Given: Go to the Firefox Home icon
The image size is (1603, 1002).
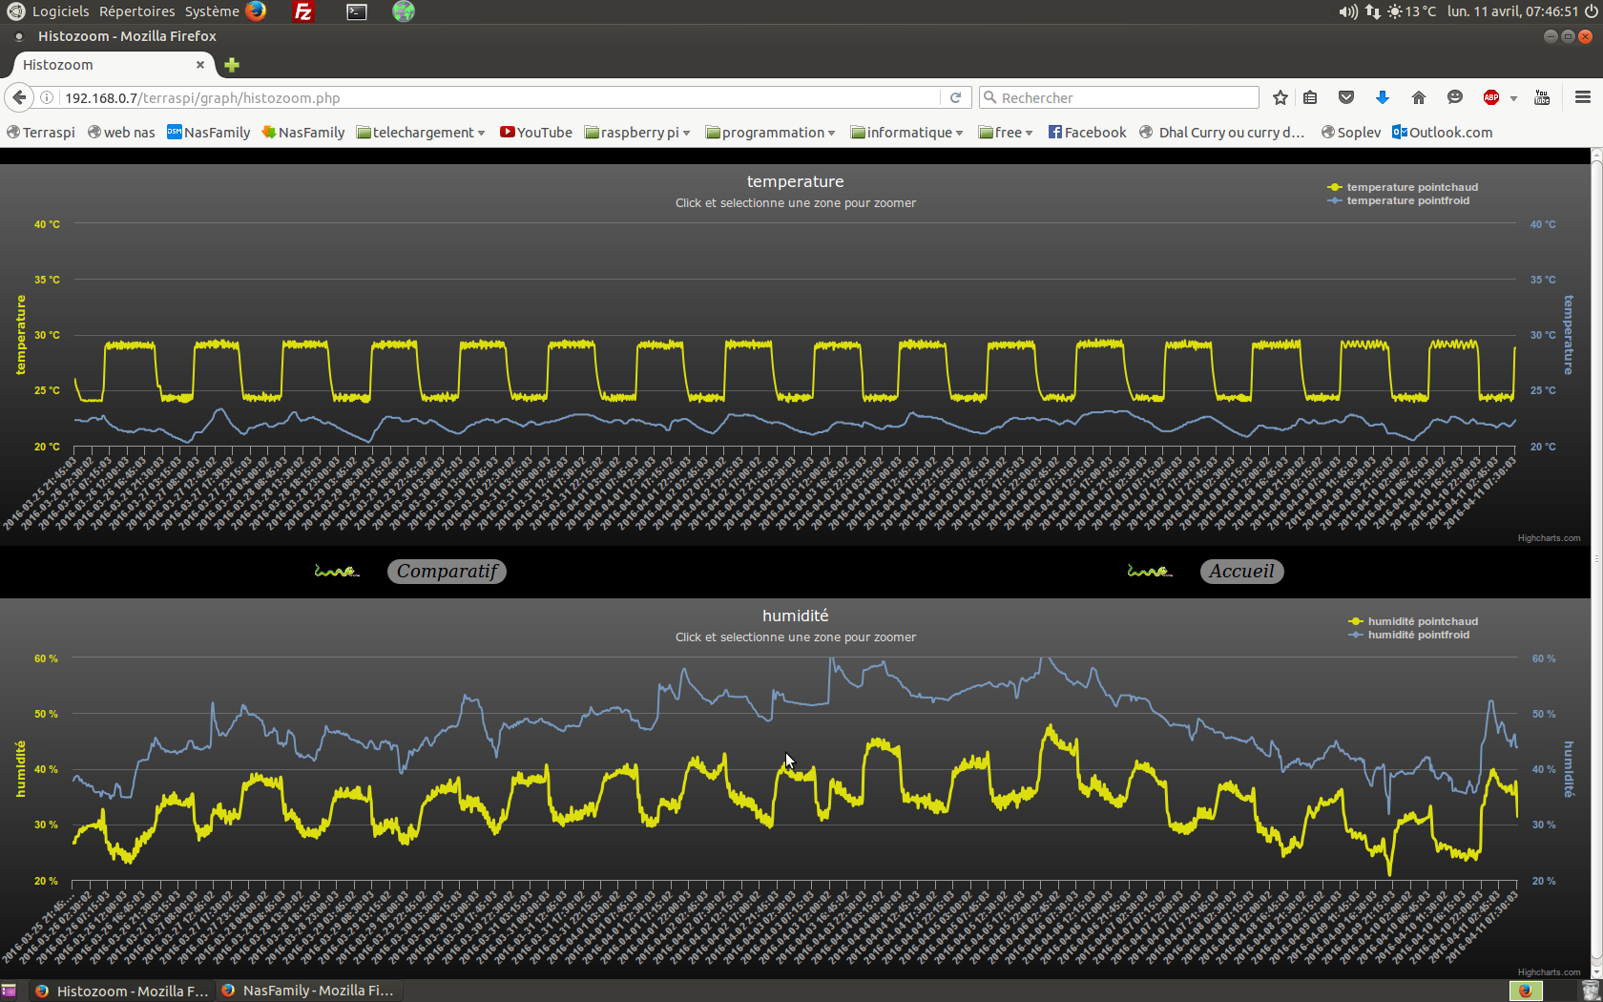Looking at the screenshot, I should pos(1418,97).
